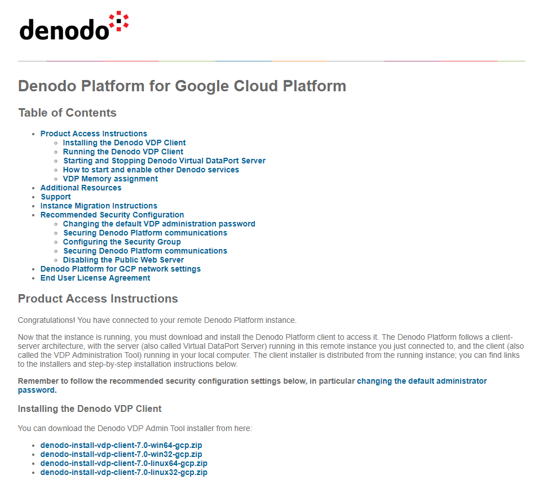Click paragraph starting 'Now that the instance is running'
Image resolution: width=539 pixels, height=484 pixels.
[x=271, y=350]
